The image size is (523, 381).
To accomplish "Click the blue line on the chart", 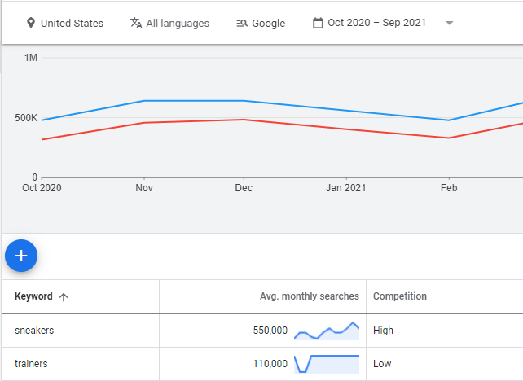I will [x=194, y=101].
